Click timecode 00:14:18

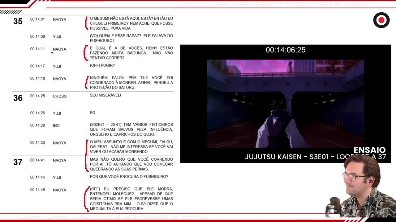click(x=37, y=78)
